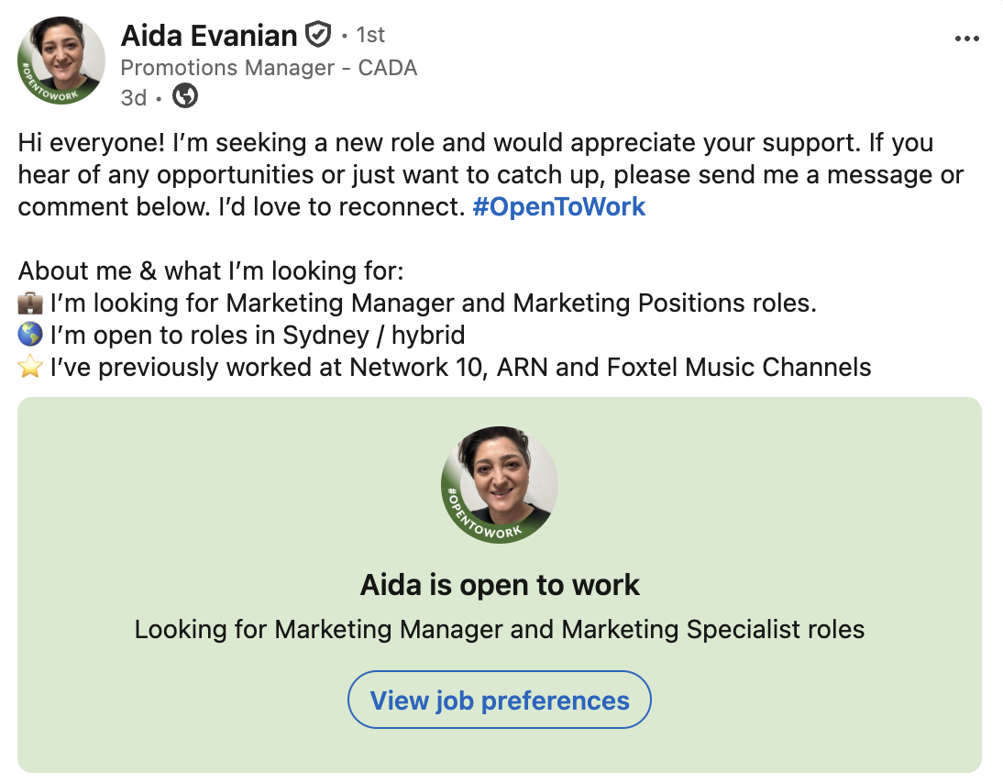Follow the #OpenToWork hashtag link
The width and height of the screenshot is (1003, 783).
click(x=559, y=207)
